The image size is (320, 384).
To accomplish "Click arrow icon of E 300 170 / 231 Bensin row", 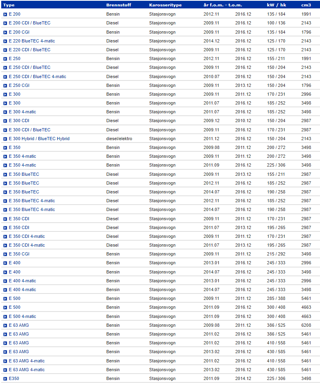I will (5, 94).
